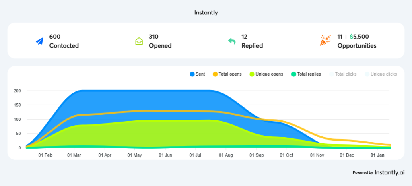This screenshot has height=186, width=412.
Task: Click the 01 Jun axis label
Action: (165, 155)
